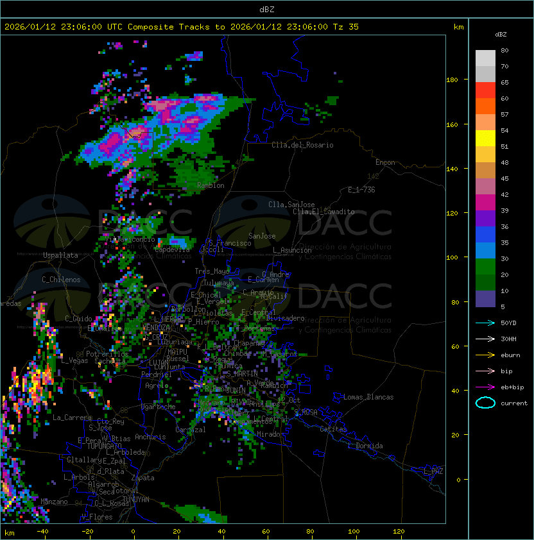Click the white 30HM arrow icon

coord(485,339)
